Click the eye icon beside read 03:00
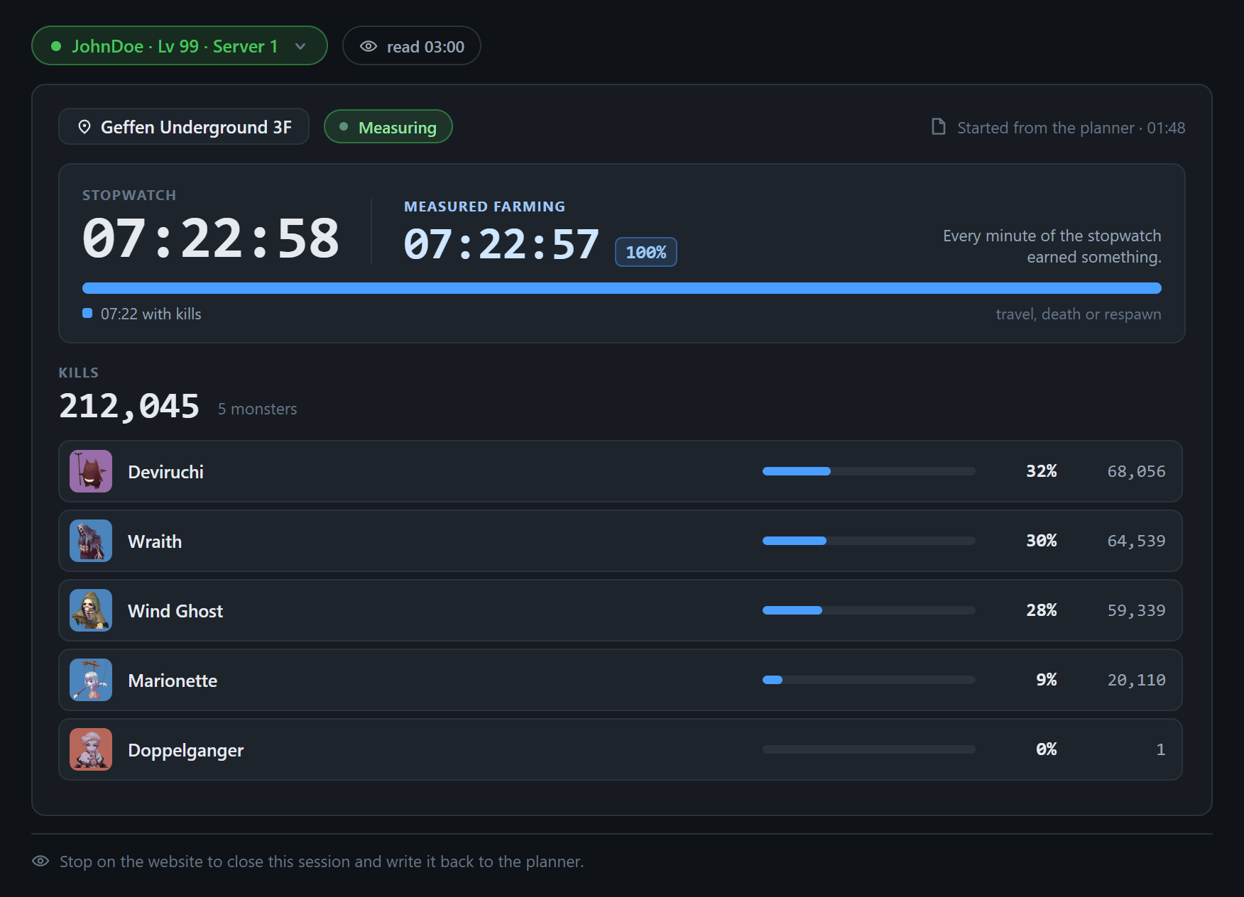This screenshot has width=1244, height=897. [x=369, y=46]
